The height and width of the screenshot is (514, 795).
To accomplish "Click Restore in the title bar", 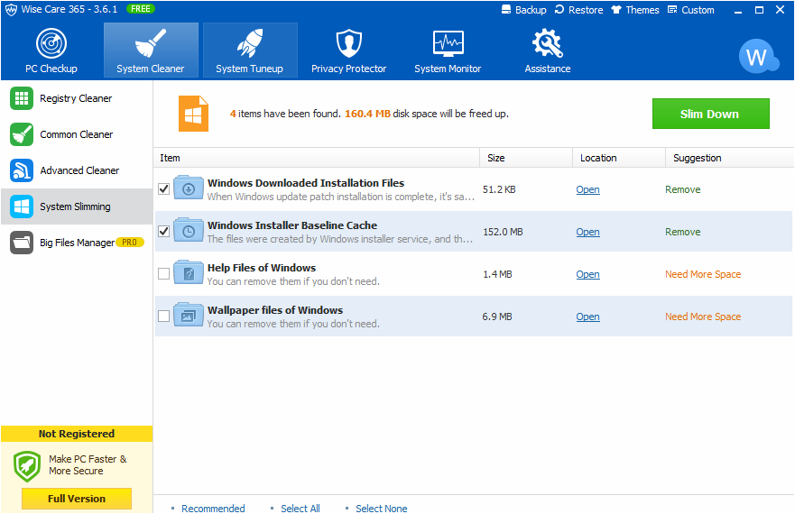I will tap(578, 10).
